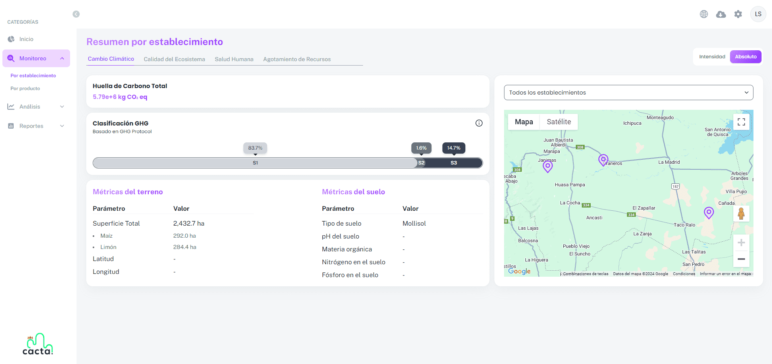772x364 pixels.
Task: Open the Agotamiento de Recursos tab
Action: click(x=297, y=59)
